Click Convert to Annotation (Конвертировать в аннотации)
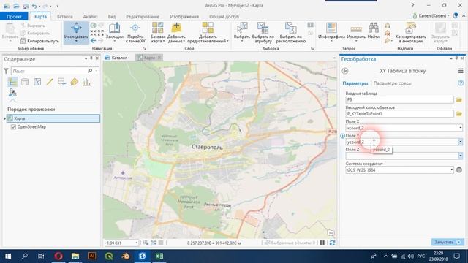468x263 pixels. tap(411, 32)
